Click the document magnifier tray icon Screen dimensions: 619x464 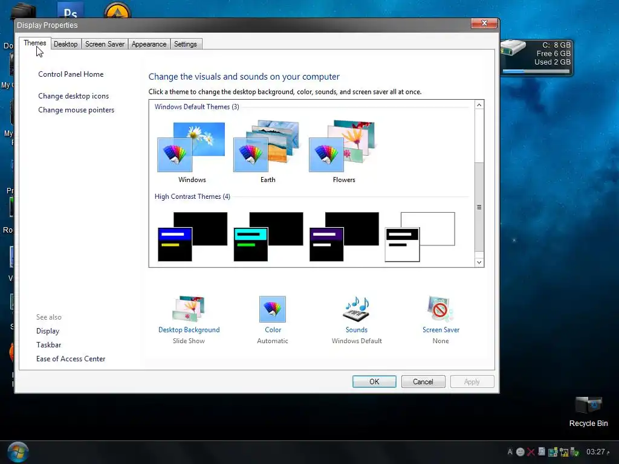pyautogui.click(x=542, y=452)
